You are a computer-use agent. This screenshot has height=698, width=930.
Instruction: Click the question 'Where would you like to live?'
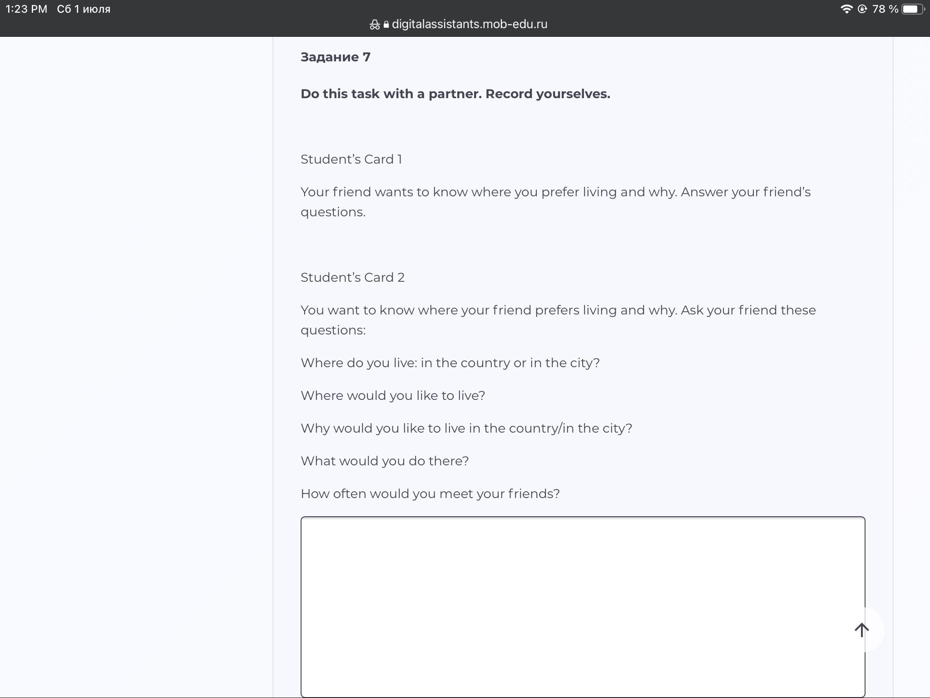point(393,396)
